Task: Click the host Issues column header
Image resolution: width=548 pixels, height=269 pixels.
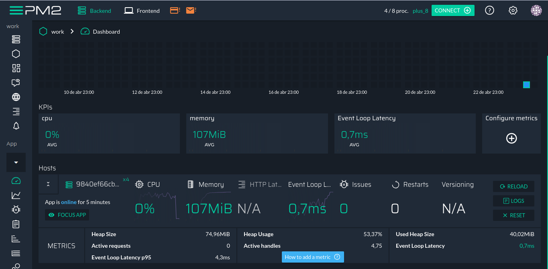Action: 355,184
